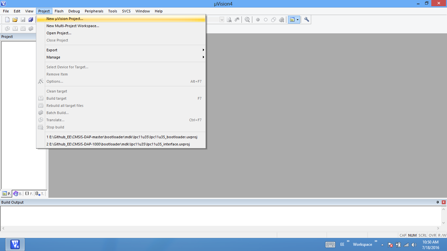Start debug session with magnifier icon
The width and height of the screenshot is (447, 251).
[x=247, y=20]
